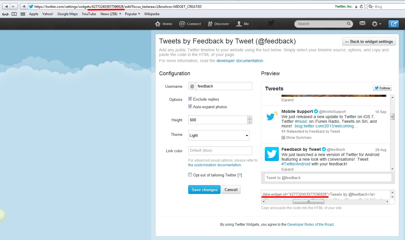This screenshot has height=240, width=405.
Task: Toggle the Auto-expand photos checkbox
Action: pyautogui.click(x=190, y=106)
